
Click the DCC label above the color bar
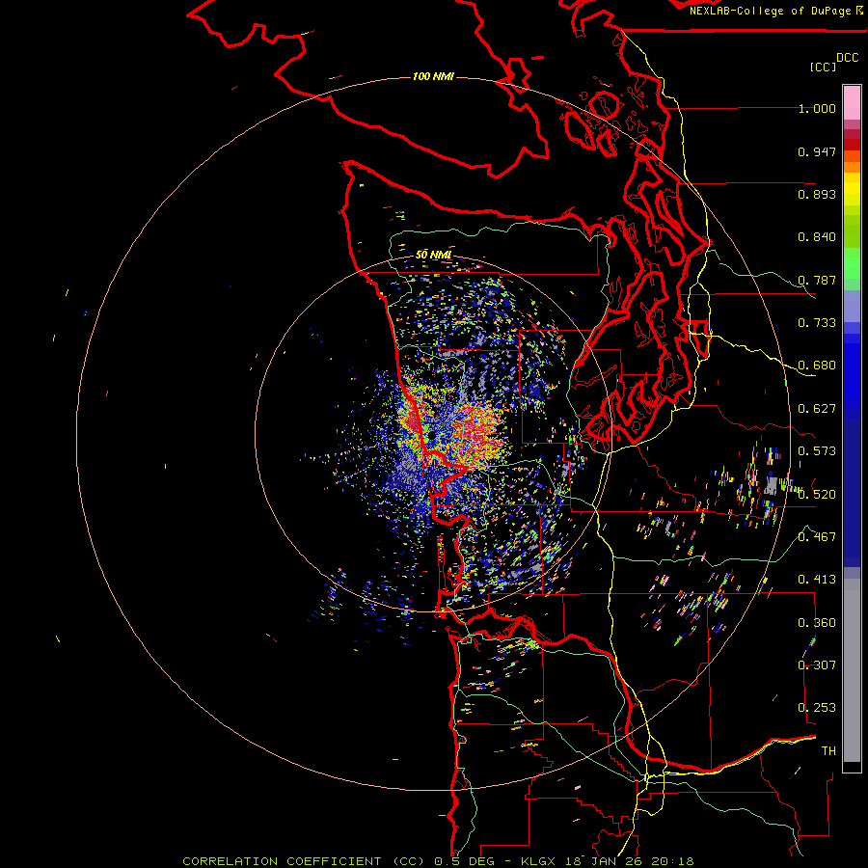coord(847,58)
